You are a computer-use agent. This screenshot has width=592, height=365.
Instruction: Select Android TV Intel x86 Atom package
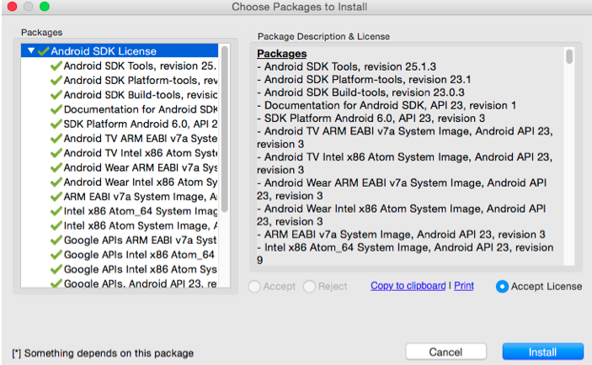pyautogui.click(x=141, y=153)
